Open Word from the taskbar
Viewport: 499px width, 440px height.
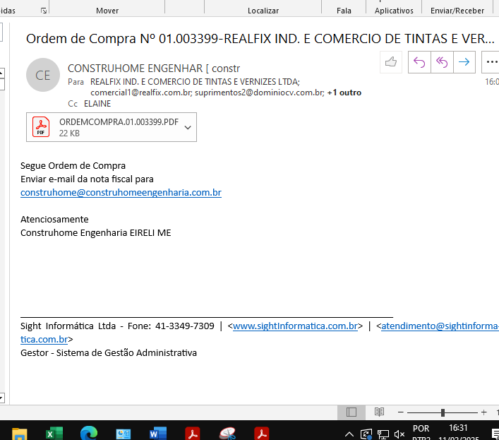[x=158, y=433]
